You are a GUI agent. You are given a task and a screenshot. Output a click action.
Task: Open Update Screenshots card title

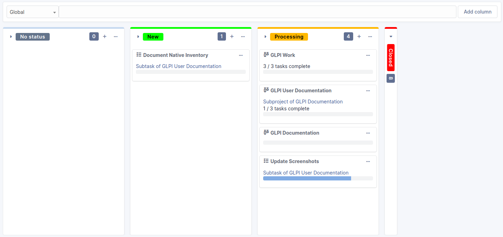click(294, 161)
